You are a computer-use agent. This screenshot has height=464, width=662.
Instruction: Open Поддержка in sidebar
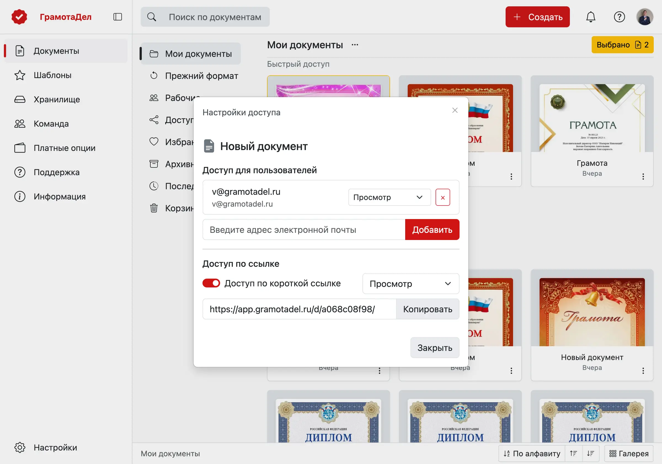(x=66, y=172)
